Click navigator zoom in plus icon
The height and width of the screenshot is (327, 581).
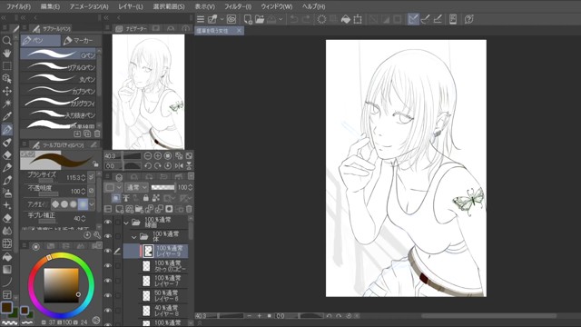pyautogui.click(x=157, y=155)
